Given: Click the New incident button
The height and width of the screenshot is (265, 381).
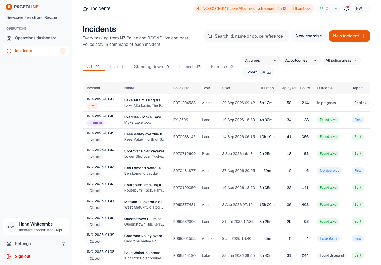Looking at the screenshot, I should click(350, 36).
